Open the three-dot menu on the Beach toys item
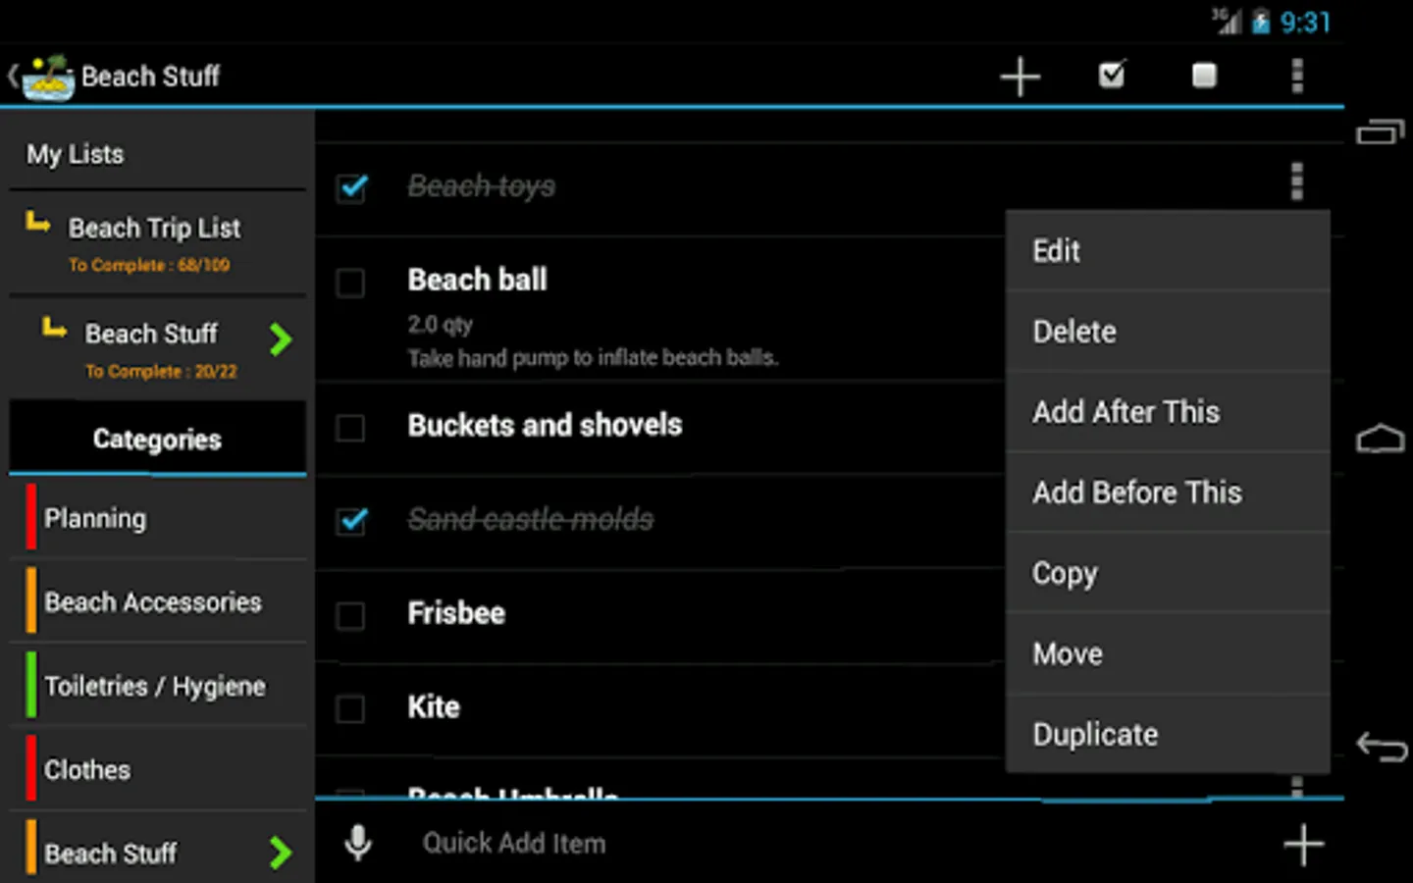 [x=1297, y=182]
